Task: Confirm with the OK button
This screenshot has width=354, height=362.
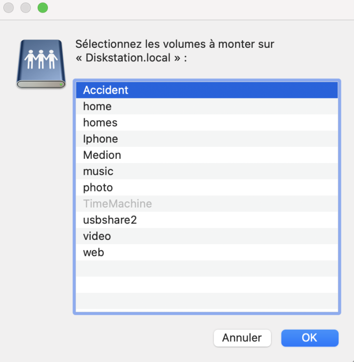Action: point(310,338)
